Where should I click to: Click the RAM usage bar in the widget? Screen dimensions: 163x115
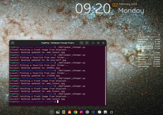(x=149, y=55)
